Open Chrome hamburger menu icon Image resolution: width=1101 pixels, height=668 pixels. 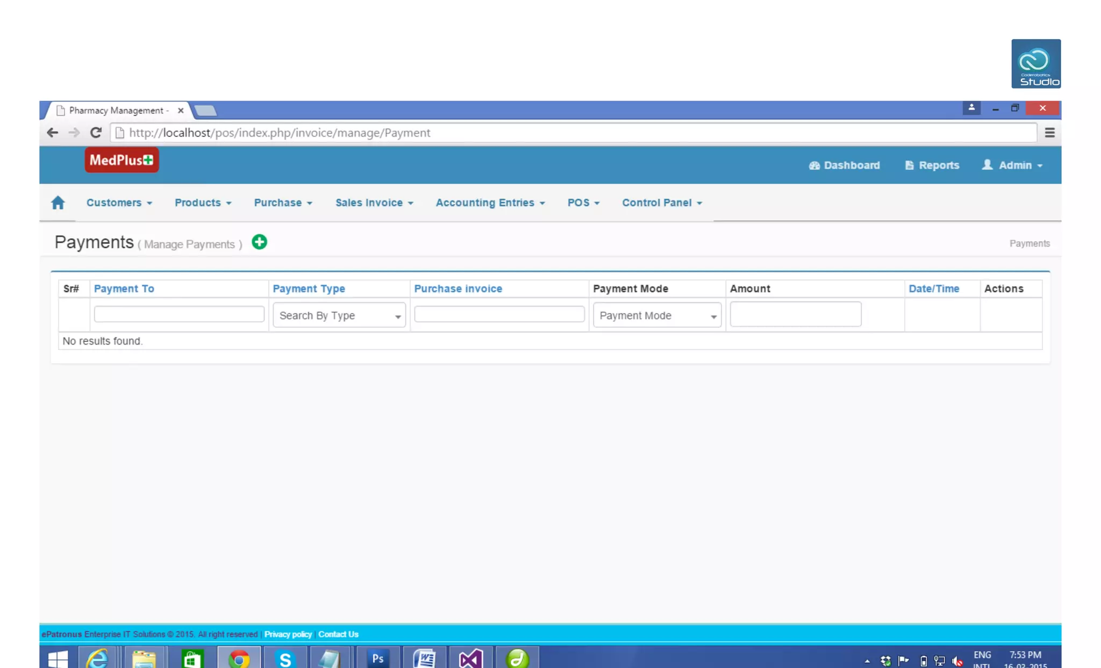point(1049,133)
